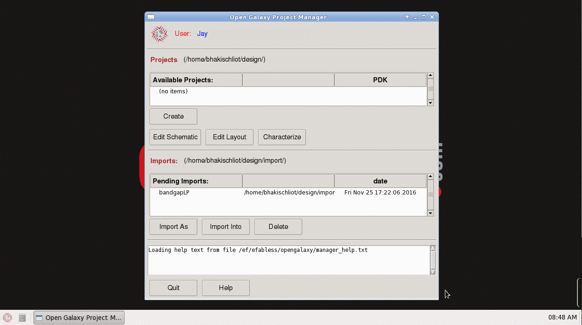
Task: Click the Projects section heading
Action: (164, 60)
